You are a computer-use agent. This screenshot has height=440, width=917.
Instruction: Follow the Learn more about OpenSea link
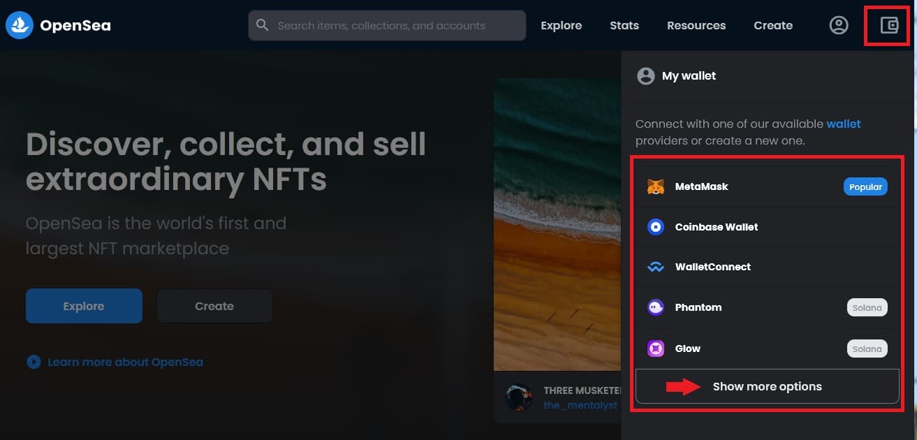click(125, 362)
